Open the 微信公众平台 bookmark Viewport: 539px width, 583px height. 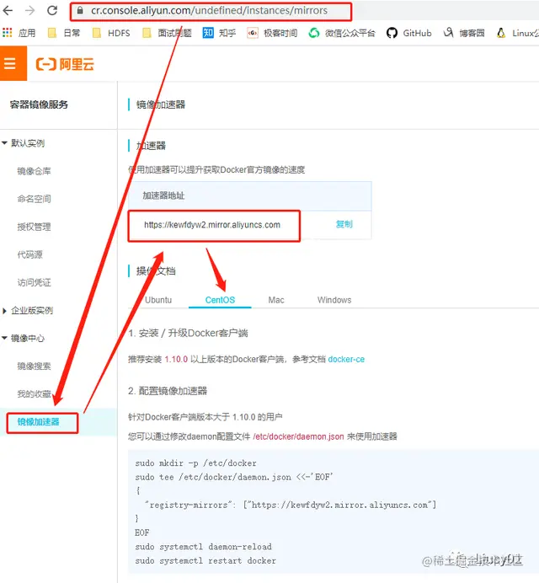[342, 33]
